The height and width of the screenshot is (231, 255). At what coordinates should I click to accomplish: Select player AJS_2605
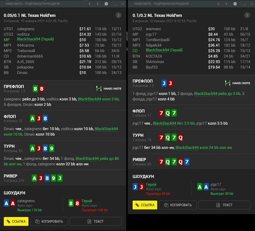(25, 62)
